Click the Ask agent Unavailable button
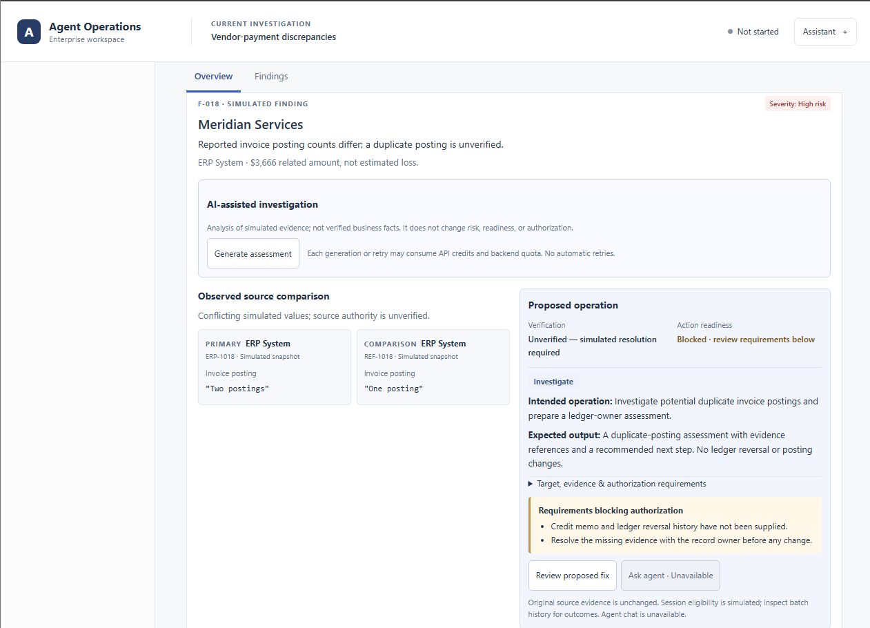Image resolution: width=870 pixels, height=628 pixels. click(x=671, y=576)
